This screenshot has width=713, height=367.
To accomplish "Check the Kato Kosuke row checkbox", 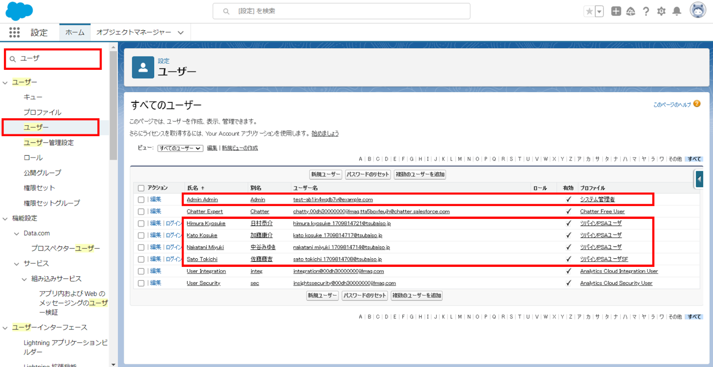I will tap(141, 235).
